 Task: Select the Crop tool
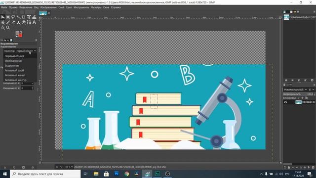(x=24, y=17)
